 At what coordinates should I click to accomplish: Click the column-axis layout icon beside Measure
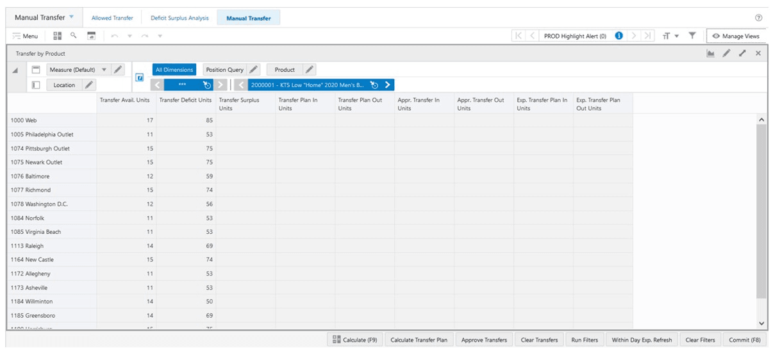(x=36, y=70)
